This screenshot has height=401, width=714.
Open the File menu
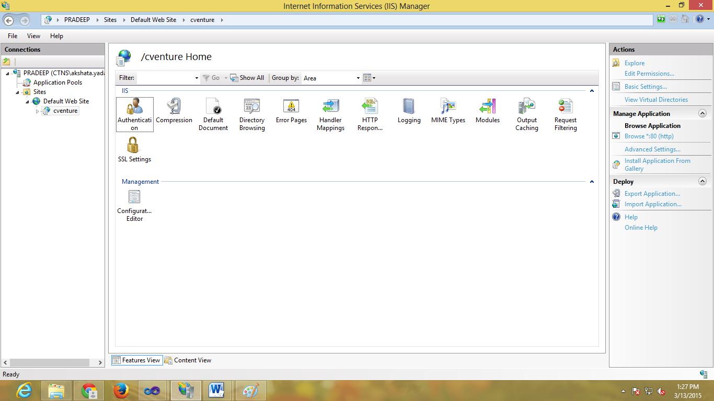tap(13, 36)
